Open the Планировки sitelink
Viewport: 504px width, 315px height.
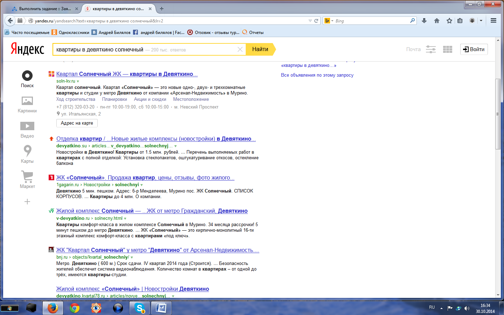[114, 99]
